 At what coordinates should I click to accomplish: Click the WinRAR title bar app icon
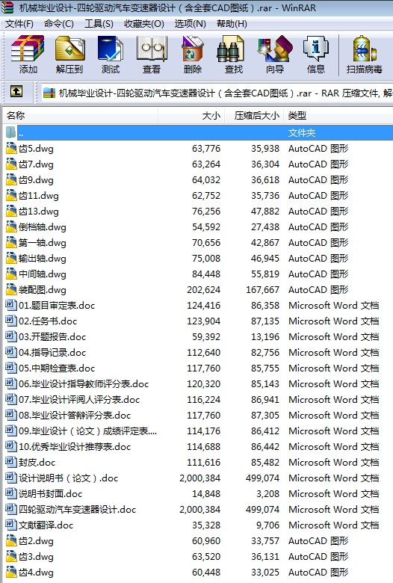[7, 7]
